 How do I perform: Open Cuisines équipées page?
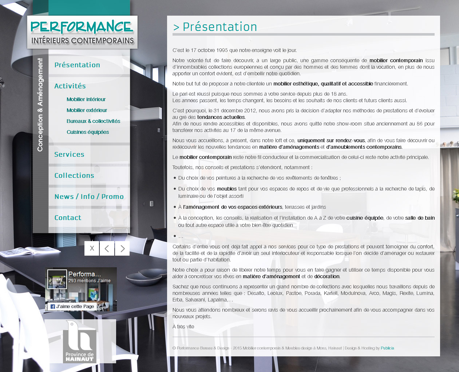(88, 132)
